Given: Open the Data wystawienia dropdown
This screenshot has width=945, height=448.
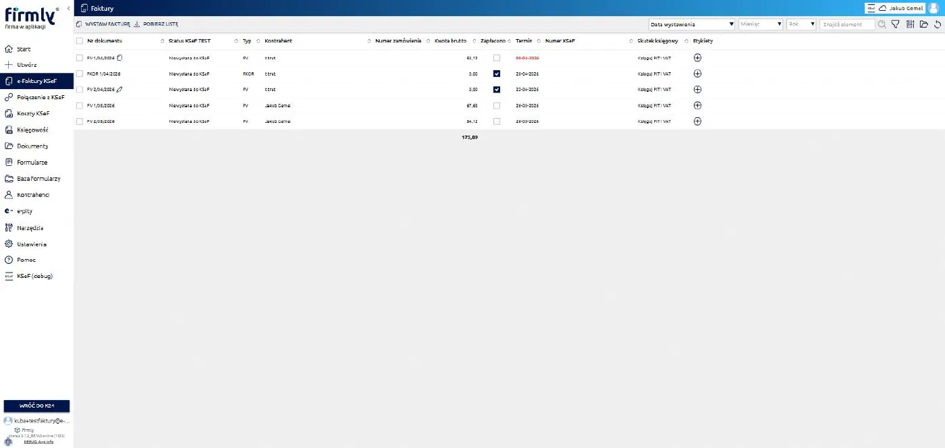Looking at the screenshot, I should pyautogui.click(x=692, y=24).
